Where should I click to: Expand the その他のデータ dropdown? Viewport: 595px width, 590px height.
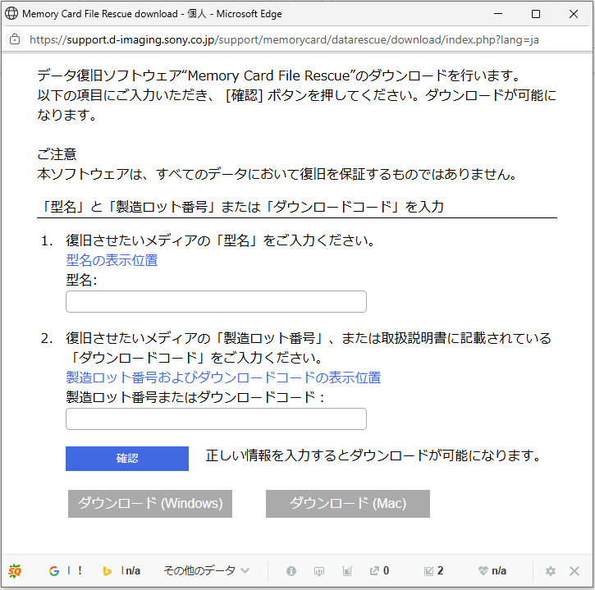pyautogui.click(x=206, y=570)
